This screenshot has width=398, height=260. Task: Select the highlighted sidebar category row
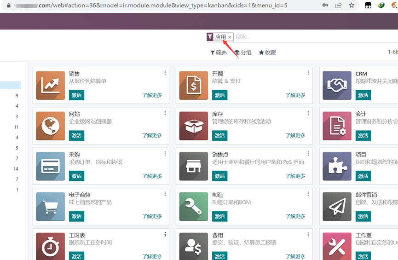coord(11,85)
